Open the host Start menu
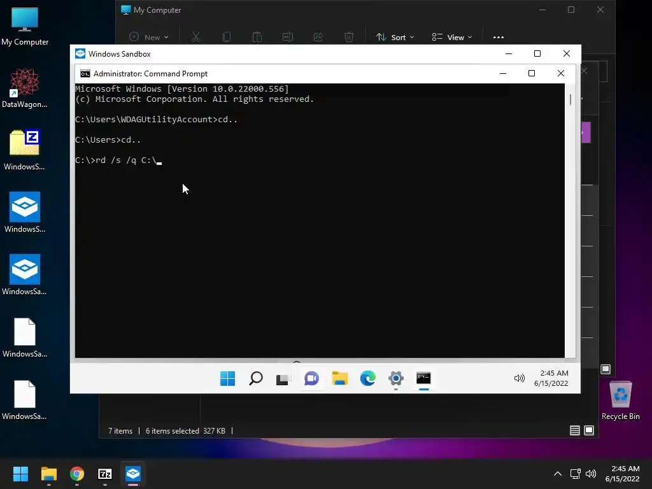Image resolution: width=652 pixels, height=489 pixels. pos(20,474)
